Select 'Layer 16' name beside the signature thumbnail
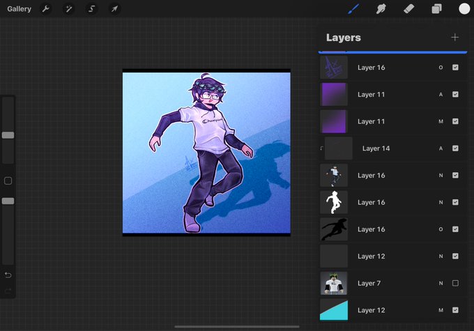This screenshot has width=474, height=331. click(x=372, y=68)
